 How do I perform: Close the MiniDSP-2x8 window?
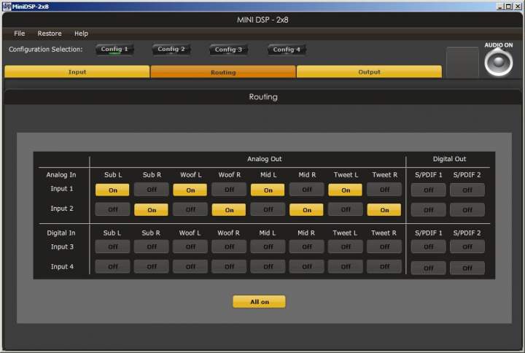coord(517,7)
